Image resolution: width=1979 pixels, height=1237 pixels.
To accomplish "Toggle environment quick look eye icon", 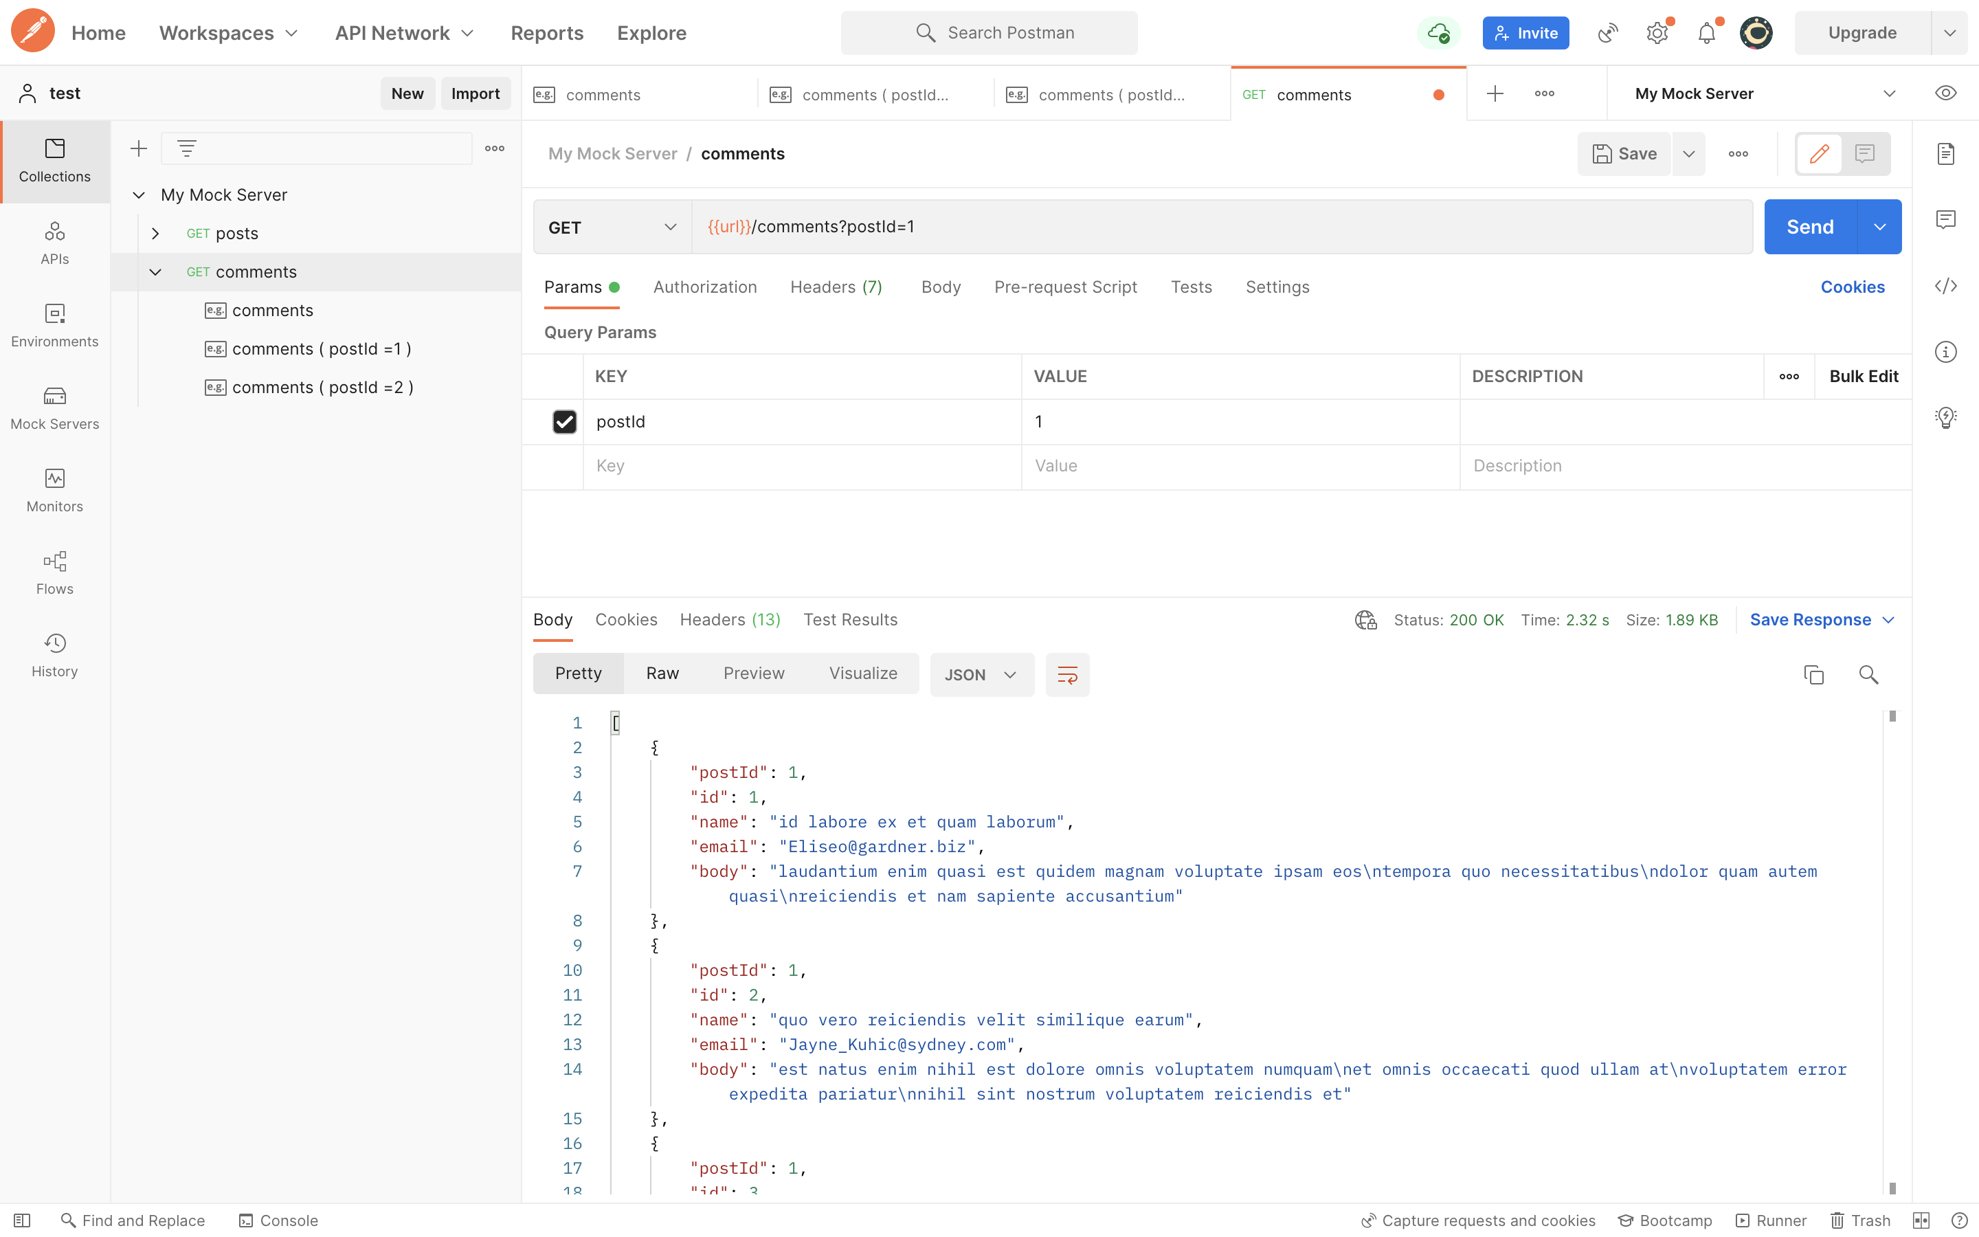I will pos(1945,93).
